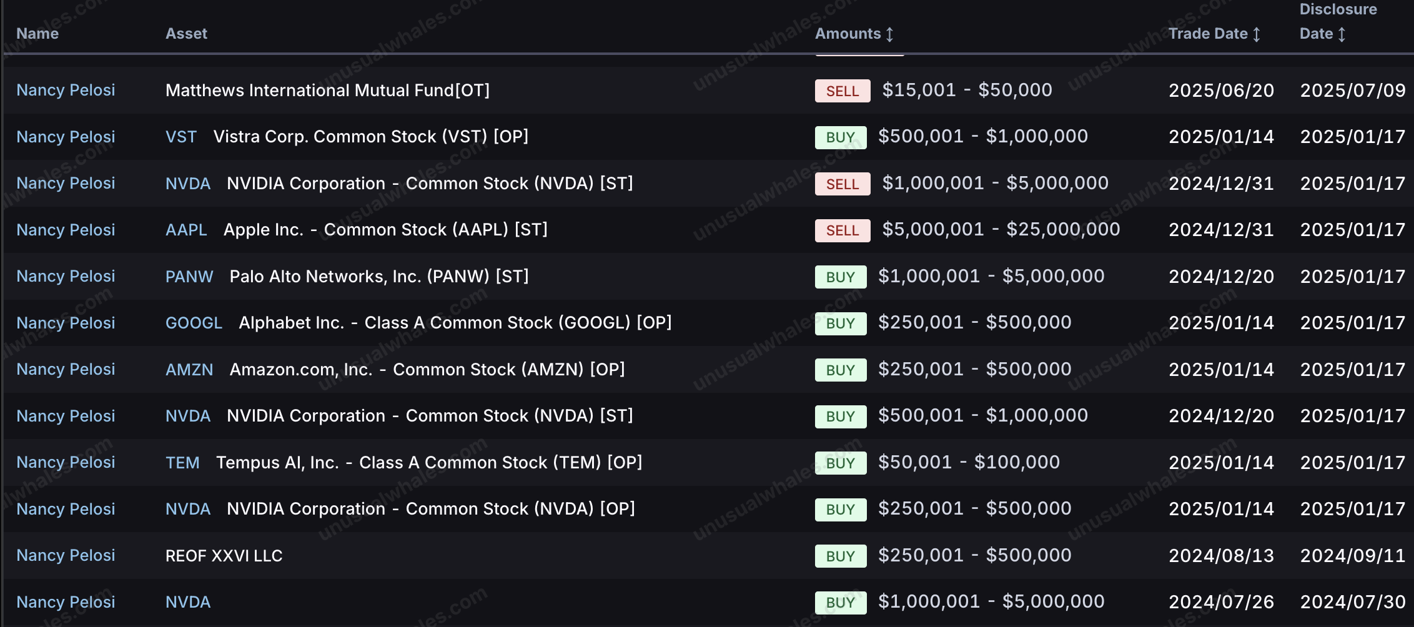Click the sort arrows icon beside Trade Date
Viewport: 1414px width, 627px height.
pyautogui.click(x=1257, y=34)
